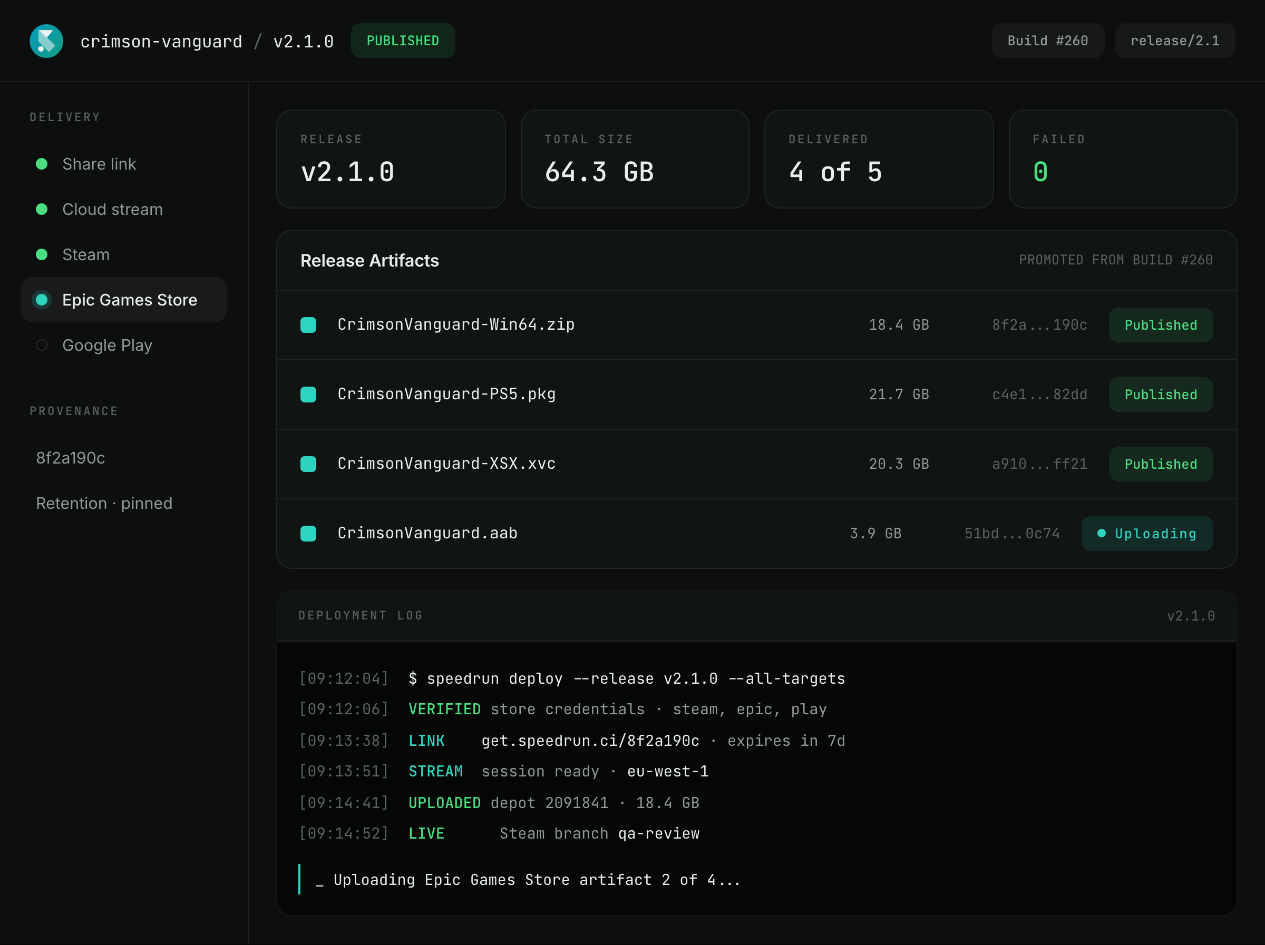
Task: Click the green status dot beside Steam
Action: click(x=42, y=254)
